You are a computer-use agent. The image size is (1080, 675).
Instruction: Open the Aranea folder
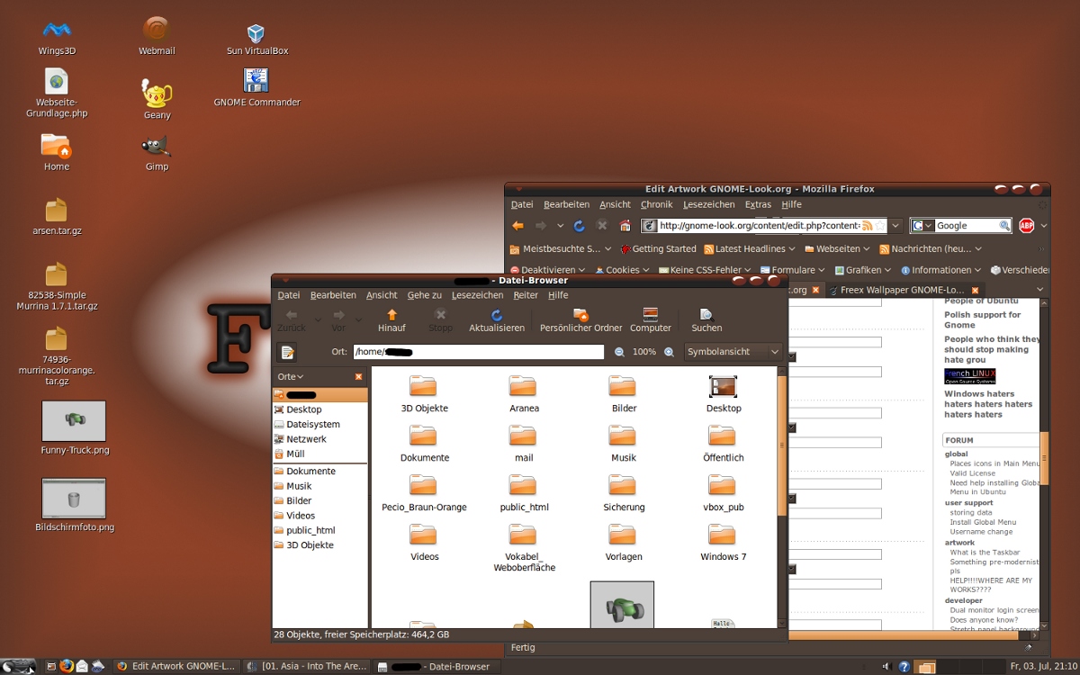point(523,387)
